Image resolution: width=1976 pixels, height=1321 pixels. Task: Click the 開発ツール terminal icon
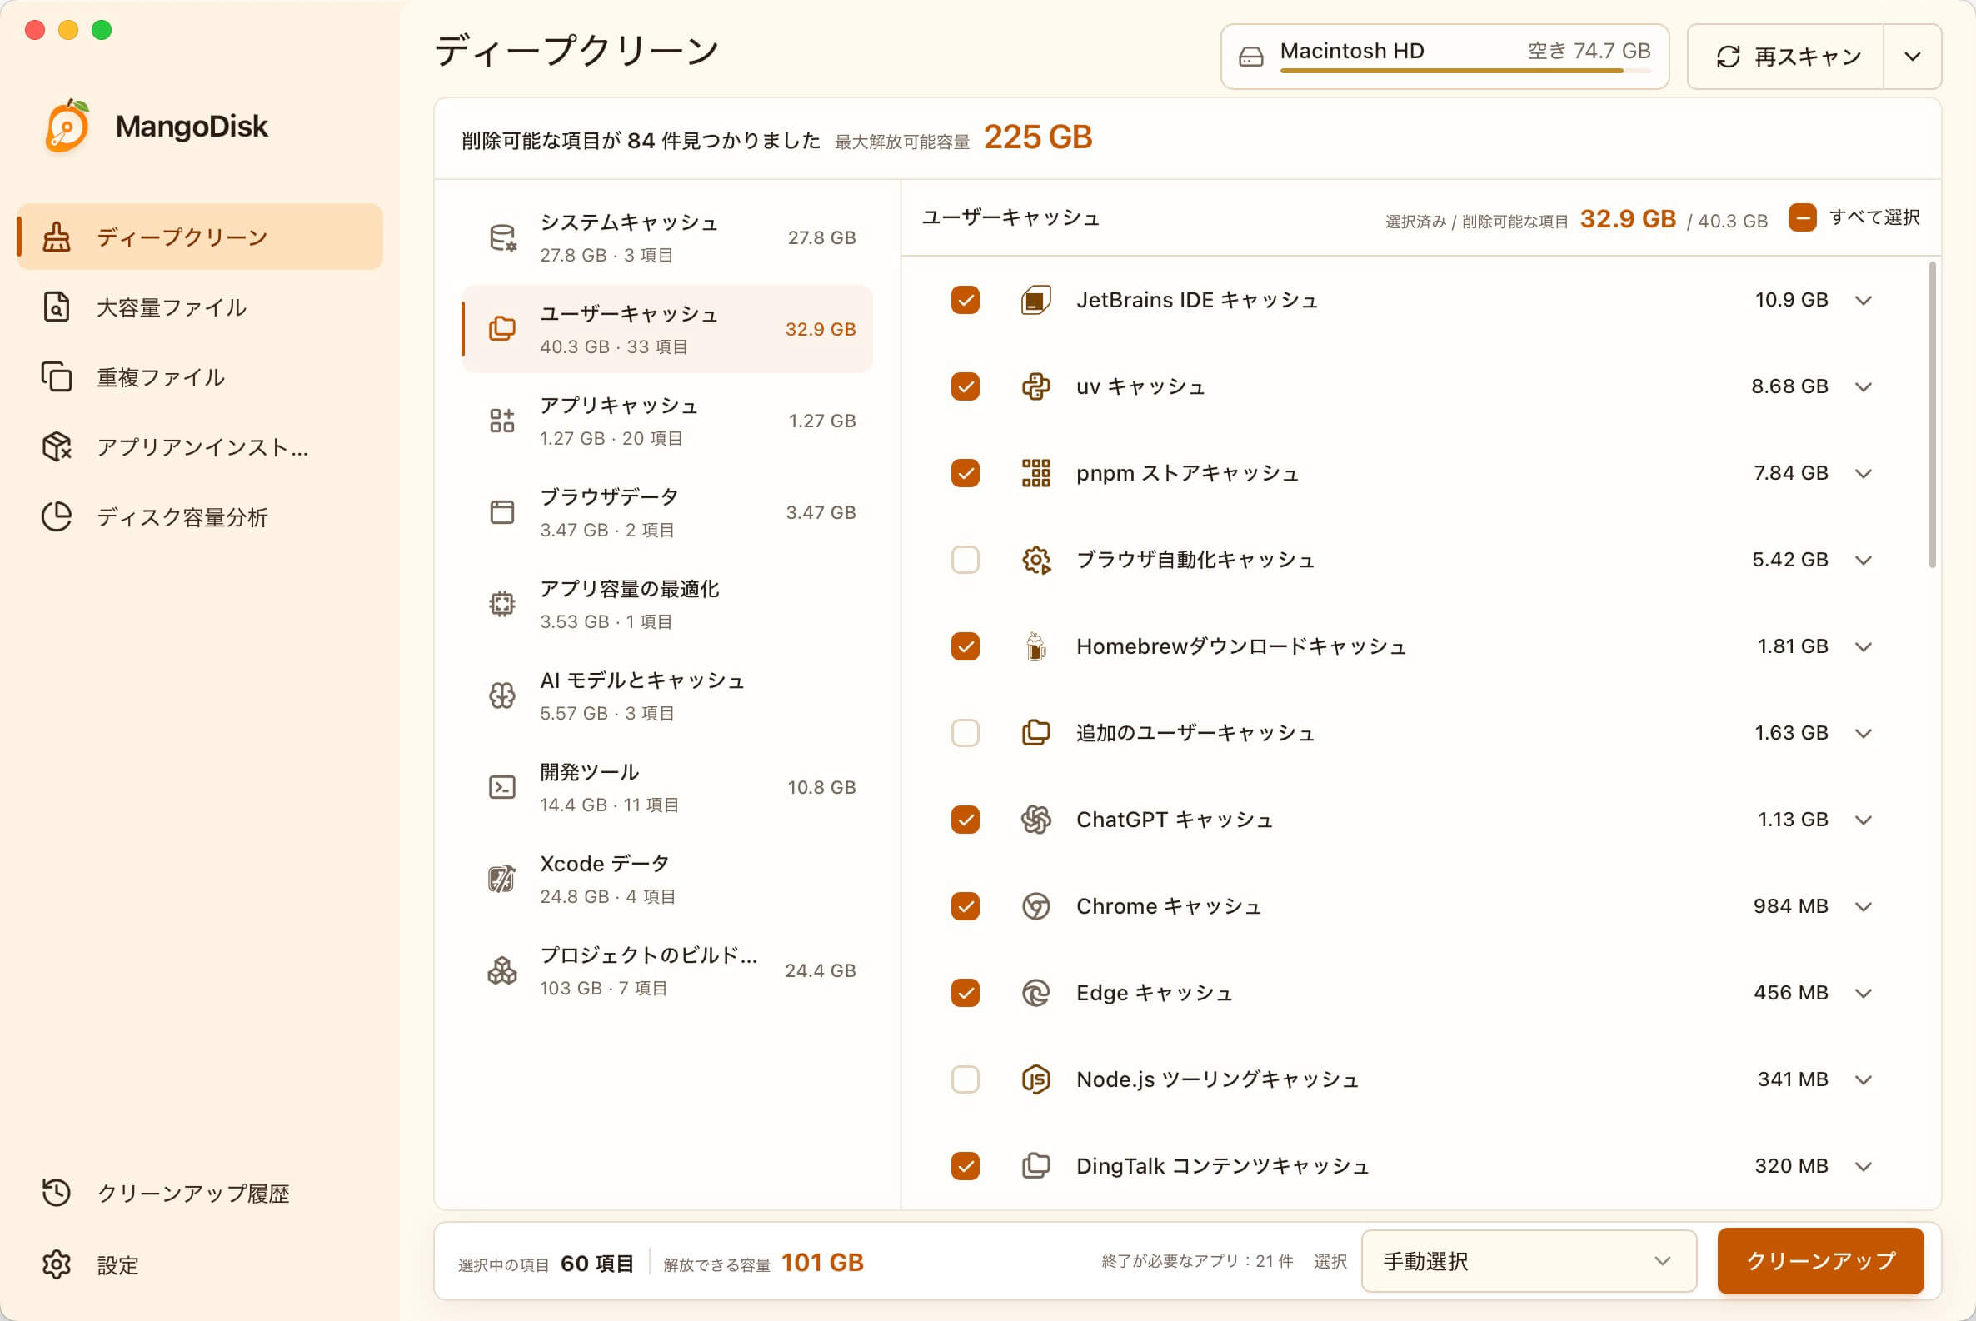(502, 787)
